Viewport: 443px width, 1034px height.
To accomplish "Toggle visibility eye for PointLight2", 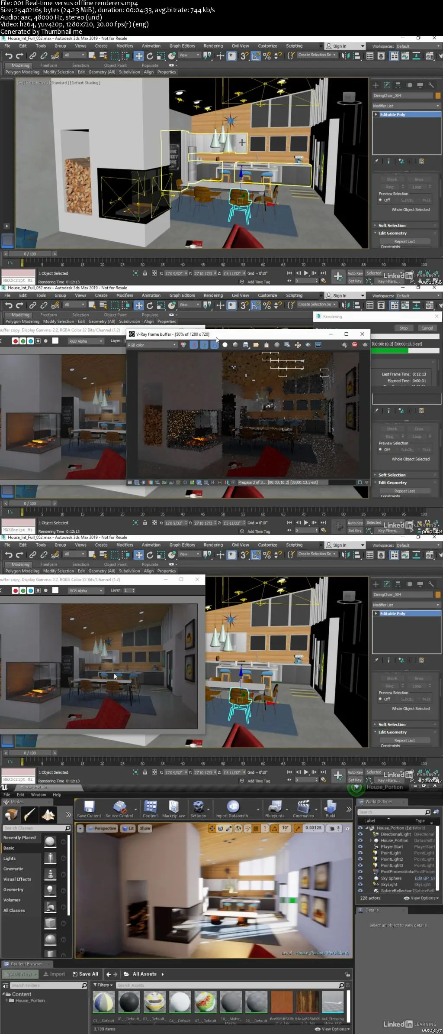I will tap(360, 859).
